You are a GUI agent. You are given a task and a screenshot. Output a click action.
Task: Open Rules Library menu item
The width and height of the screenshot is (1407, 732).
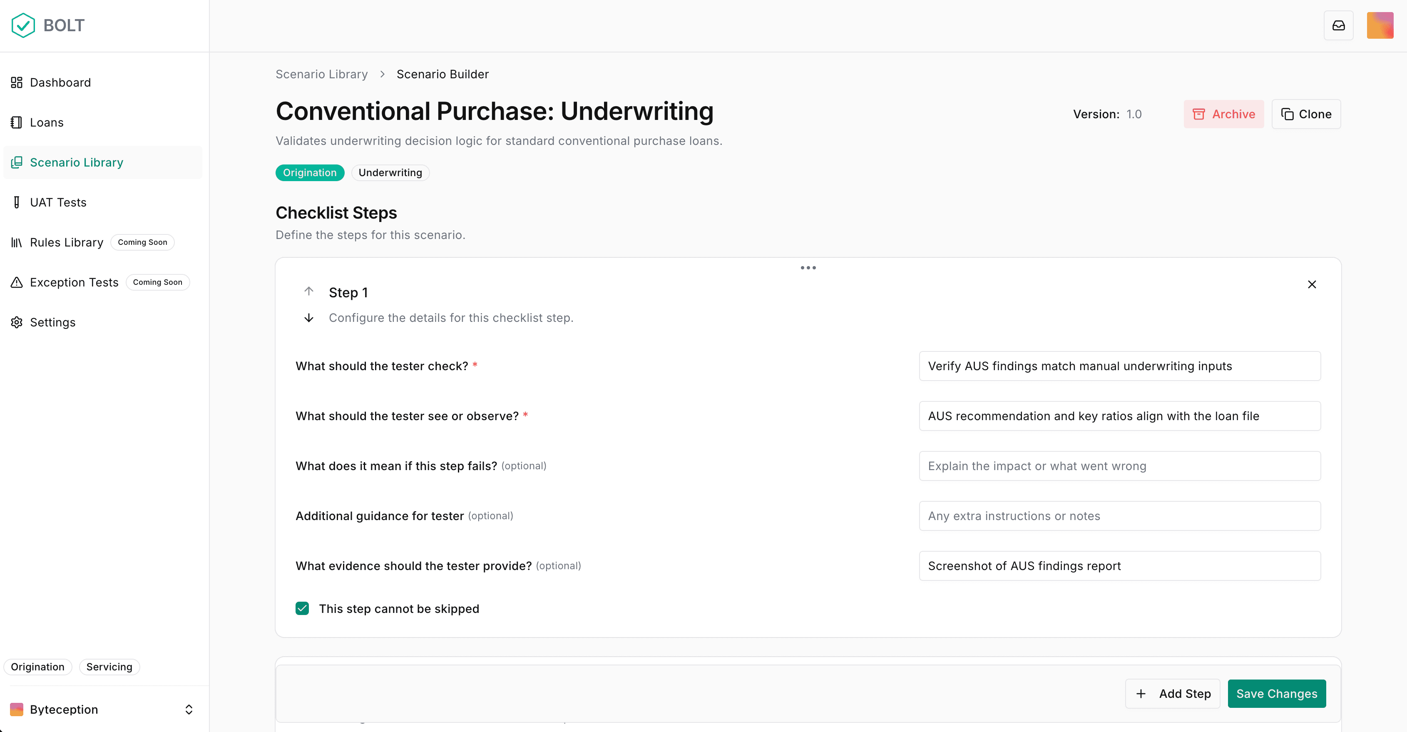(x=103, y=243)
